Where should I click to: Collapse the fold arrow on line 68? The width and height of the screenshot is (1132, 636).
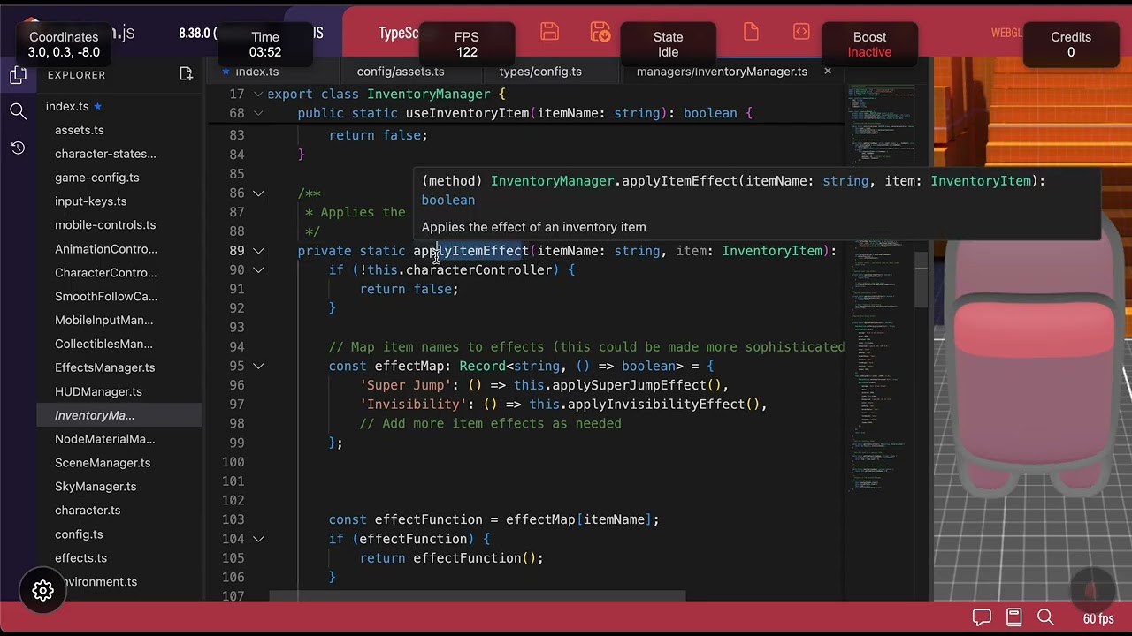pyautogui.click(x=258, y=113)
